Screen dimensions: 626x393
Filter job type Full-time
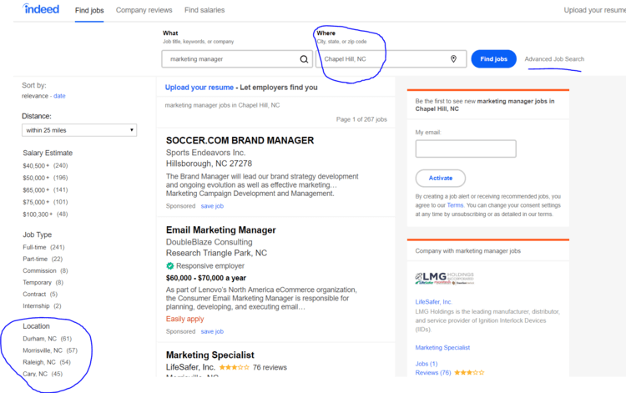(x=43, y=247)
